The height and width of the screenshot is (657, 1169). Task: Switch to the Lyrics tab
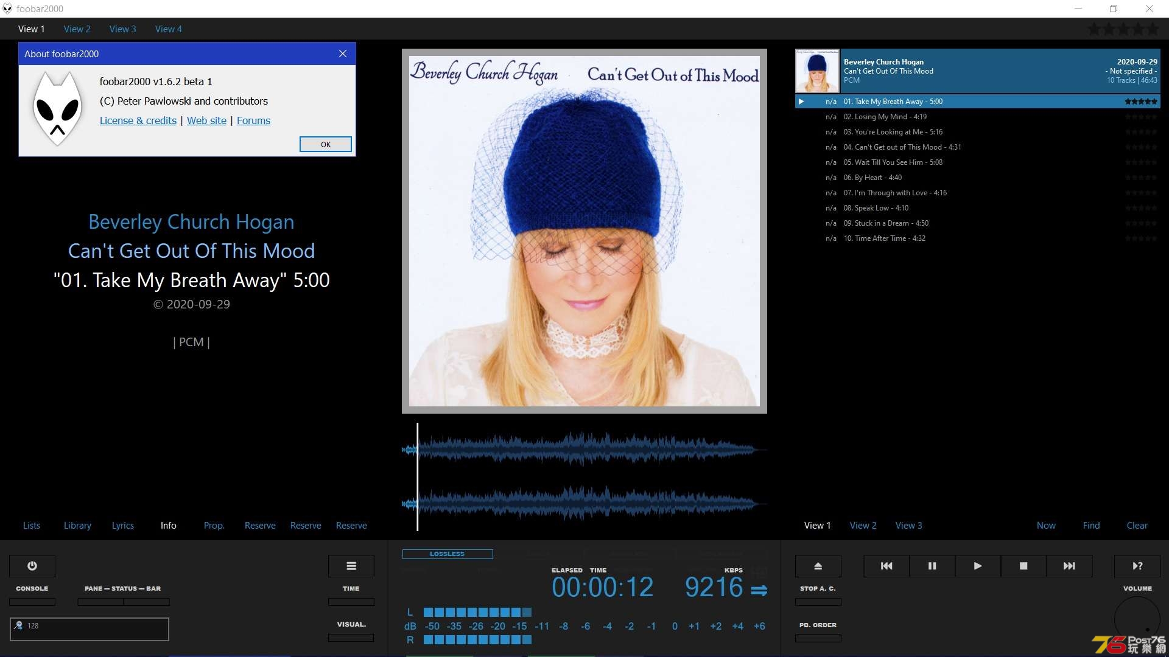pyautogui.click(x=122, y=524)
